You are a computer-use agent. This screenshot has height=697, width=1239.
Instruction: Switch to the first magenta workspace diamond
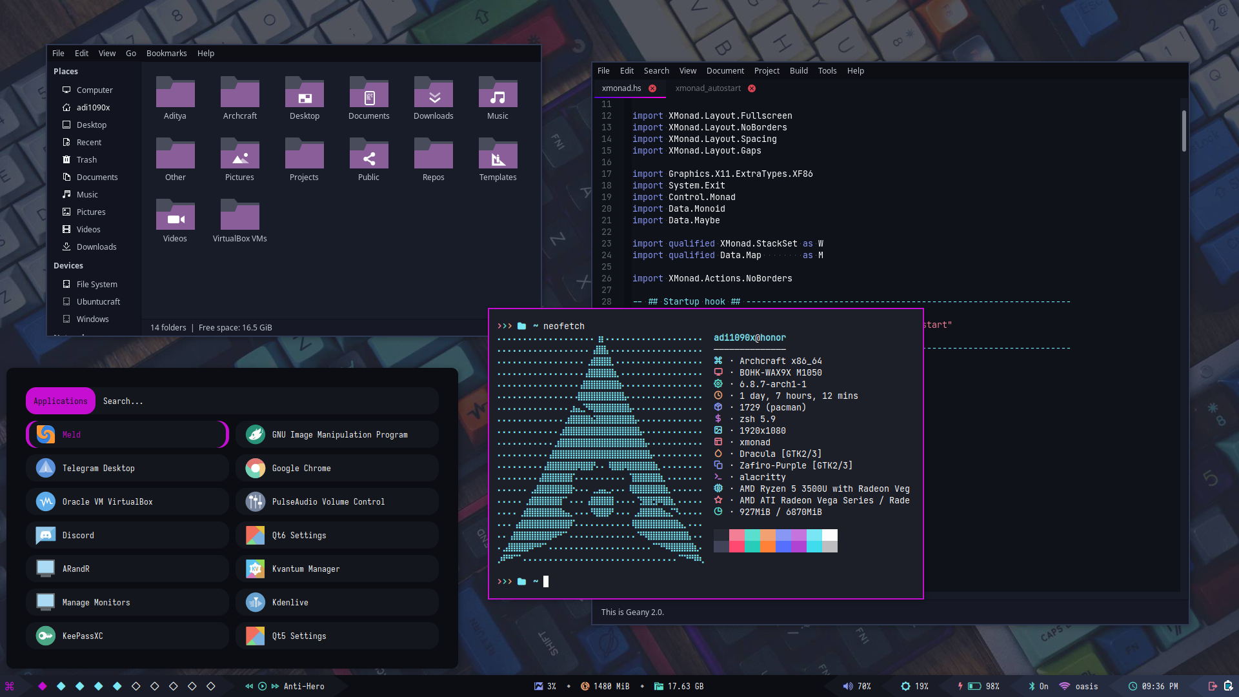coord(43,687)
